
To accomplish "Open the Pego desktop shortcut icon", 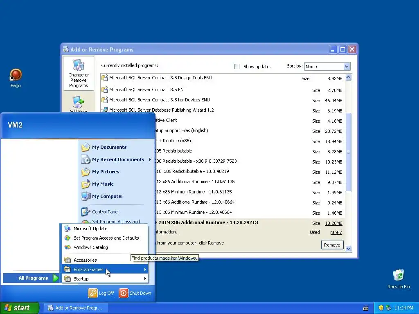I will pyautogui.click(x=16, y=75).
